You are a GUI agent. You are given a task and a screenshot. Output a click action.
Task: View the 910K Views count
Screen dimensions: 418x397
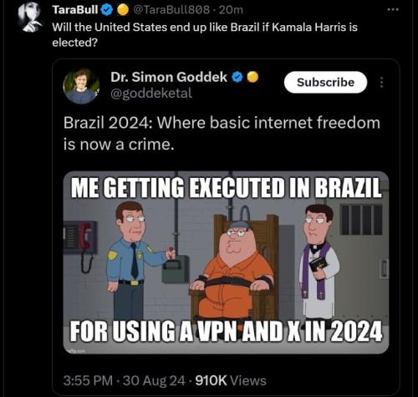(x=231, y=380)
